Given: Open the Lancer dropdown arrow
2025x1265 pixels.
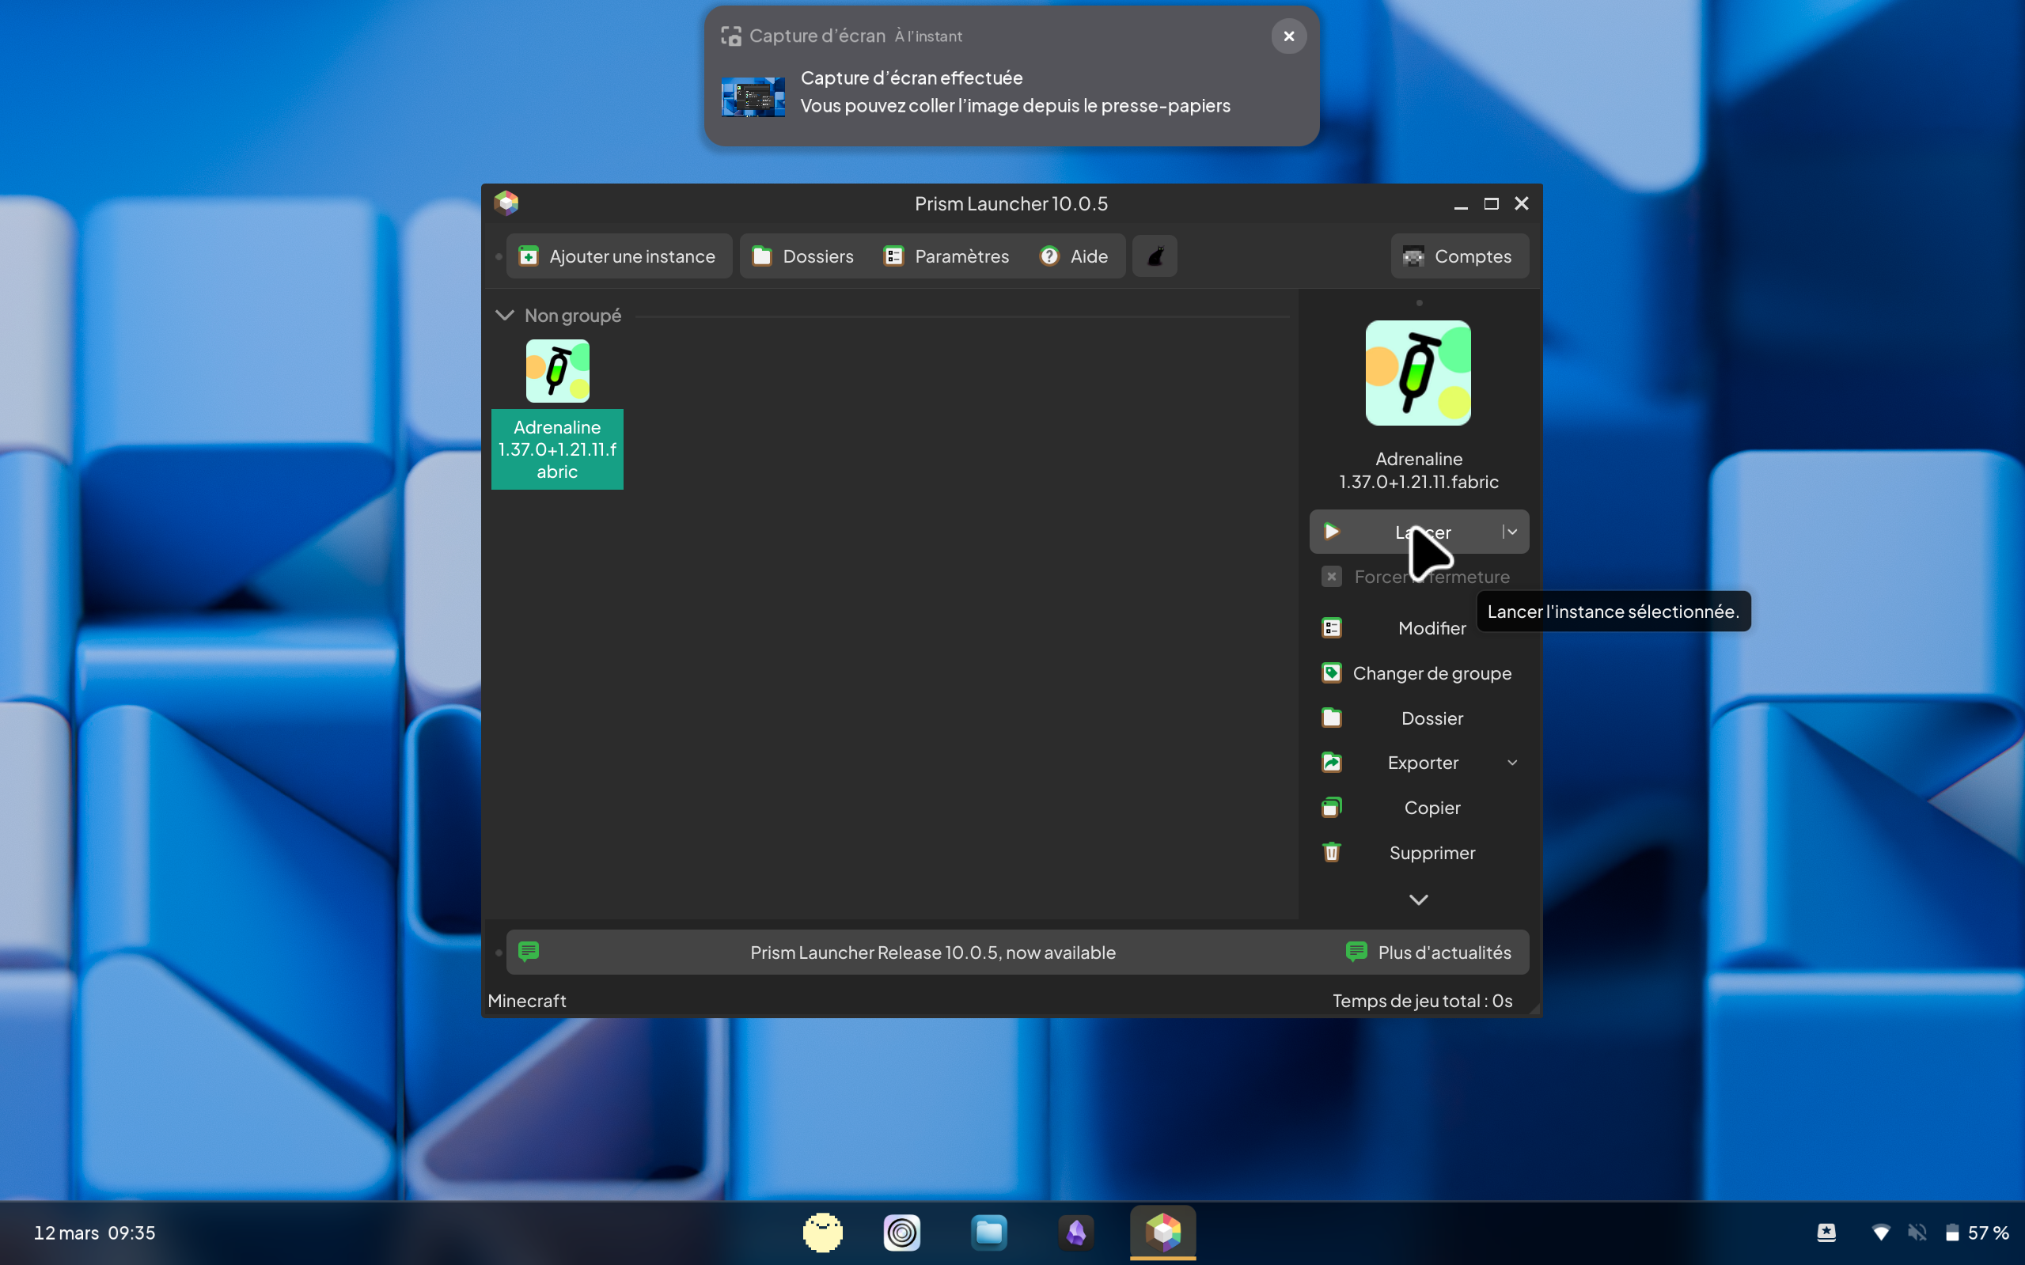Looking at the screenshot, I should pyautogui.click(x=1513, y=532).
